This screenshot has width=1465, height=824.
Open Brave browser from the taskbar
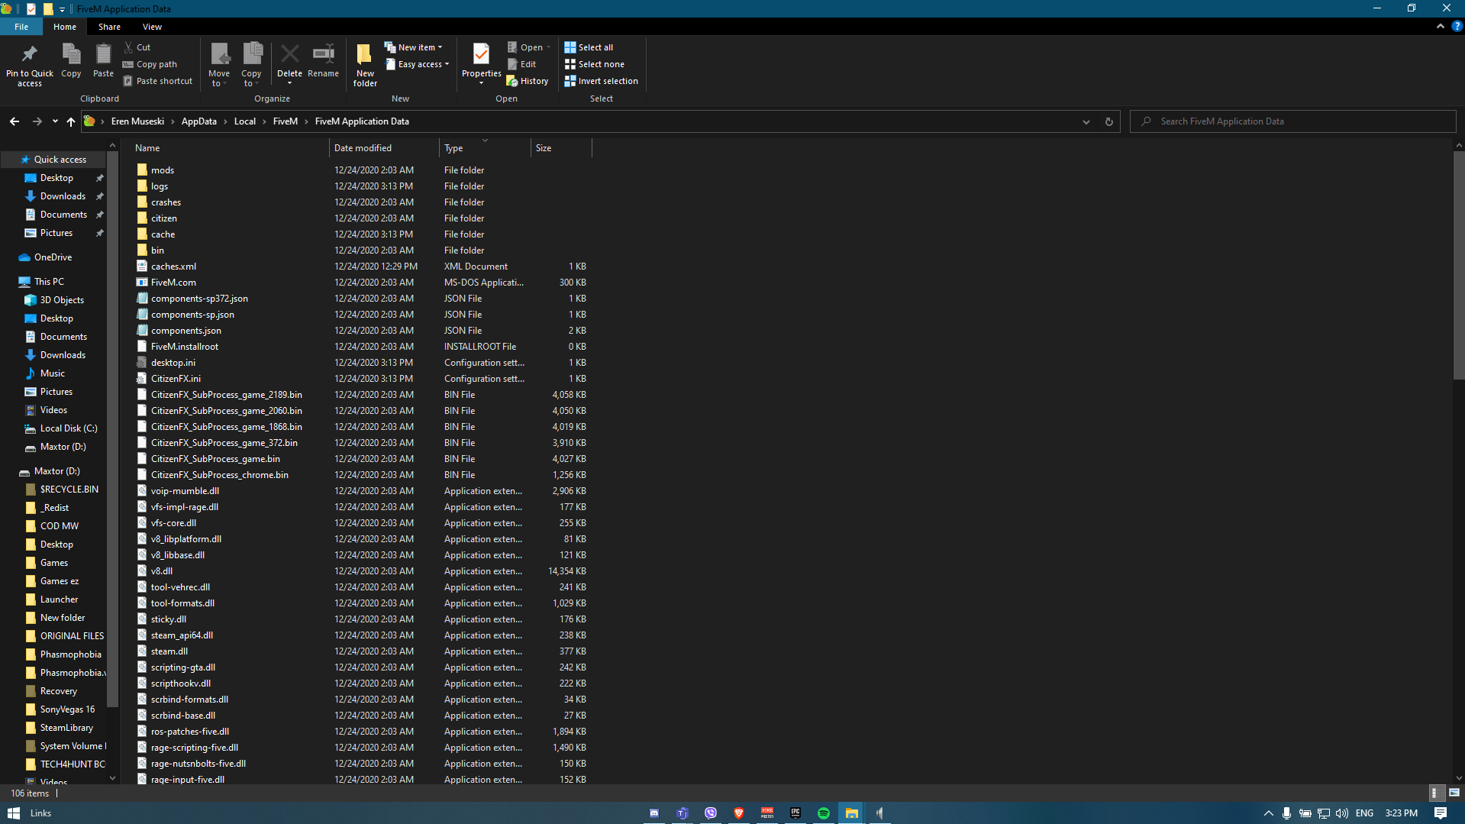[x=738, y=813]
